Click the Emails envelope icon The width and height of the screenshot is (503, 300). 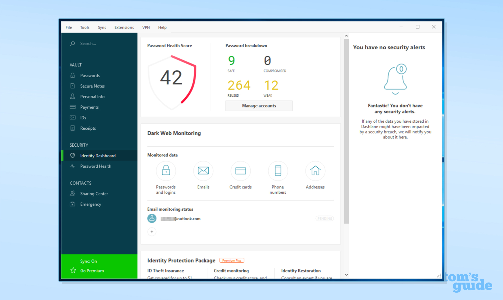pos(203,171)
